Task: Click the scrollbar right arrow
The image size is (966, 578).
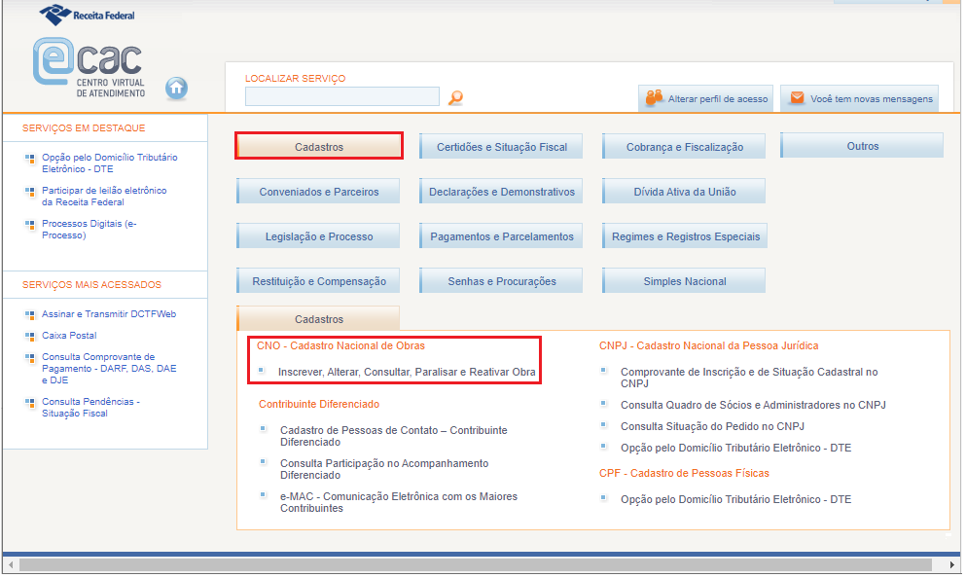Action: (951, 564)
